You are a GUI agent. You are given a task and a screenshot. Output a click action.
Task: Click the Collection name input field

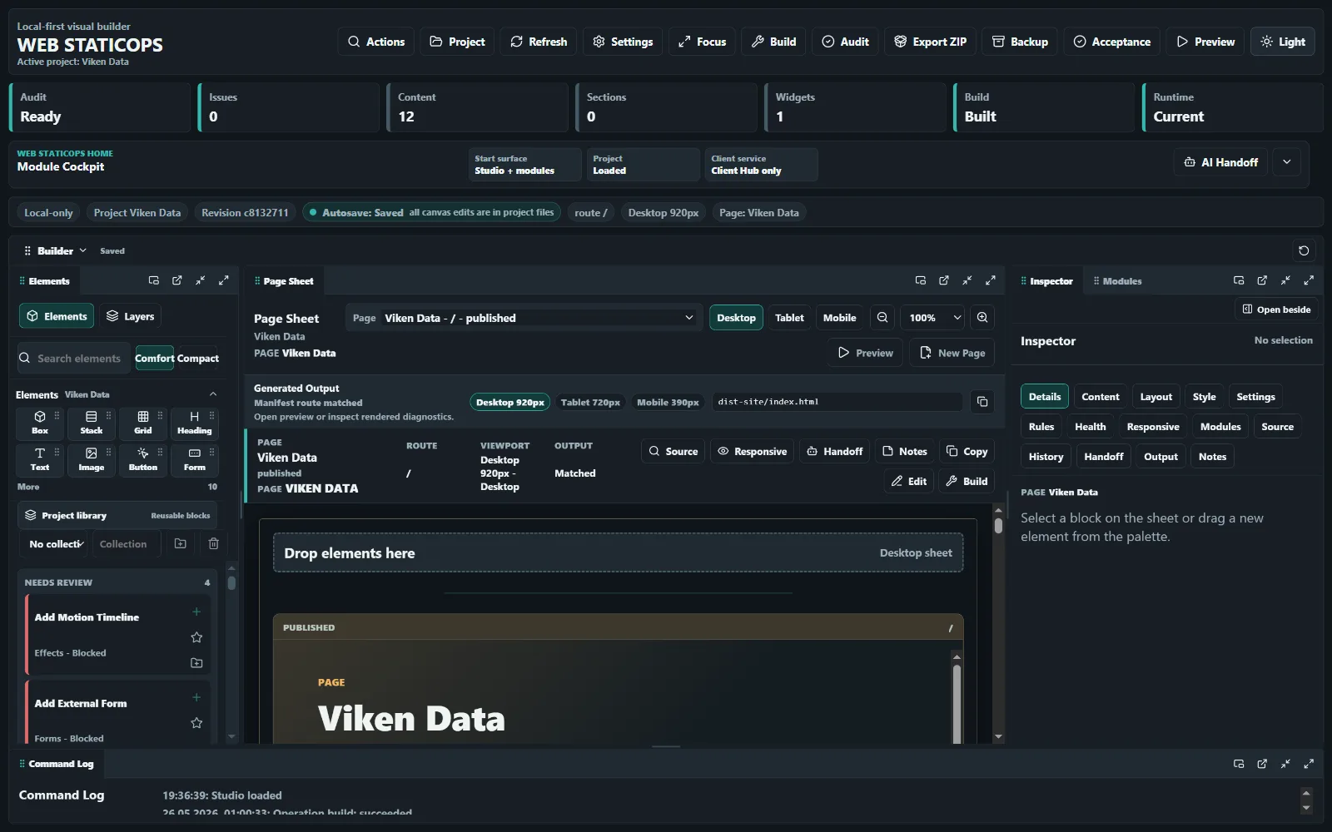pos(126,544)
